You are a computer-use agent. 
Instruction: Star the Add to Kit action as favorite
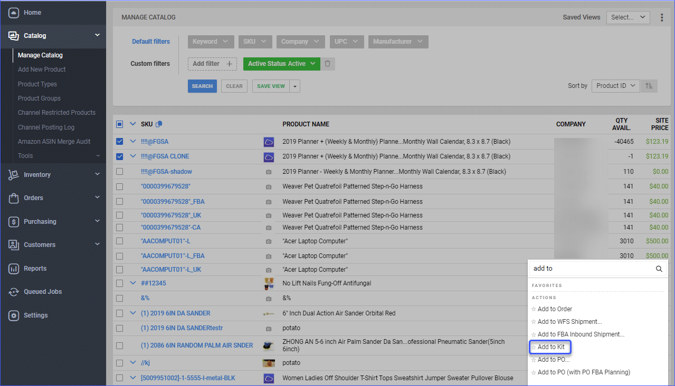tap(535, 347)
